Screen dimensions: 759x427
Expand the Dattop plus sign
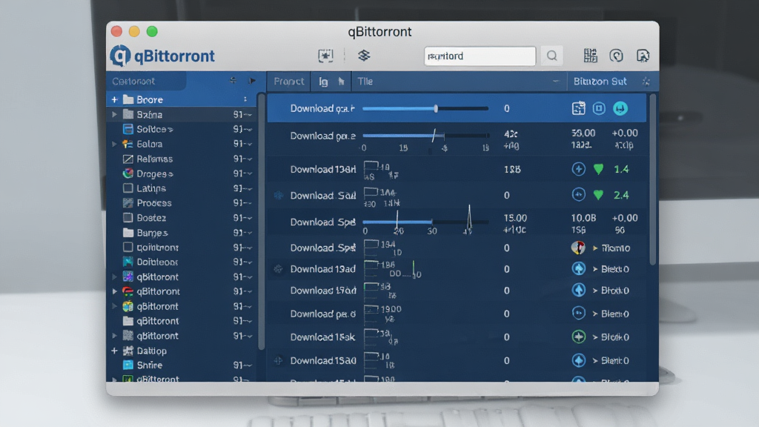point(114,351)
